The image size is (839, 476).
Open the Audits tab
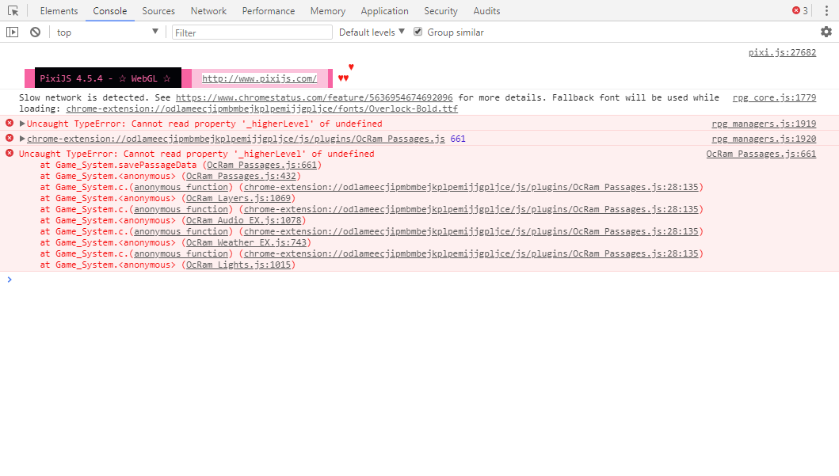pyautogui.click(x=487, y=11)
